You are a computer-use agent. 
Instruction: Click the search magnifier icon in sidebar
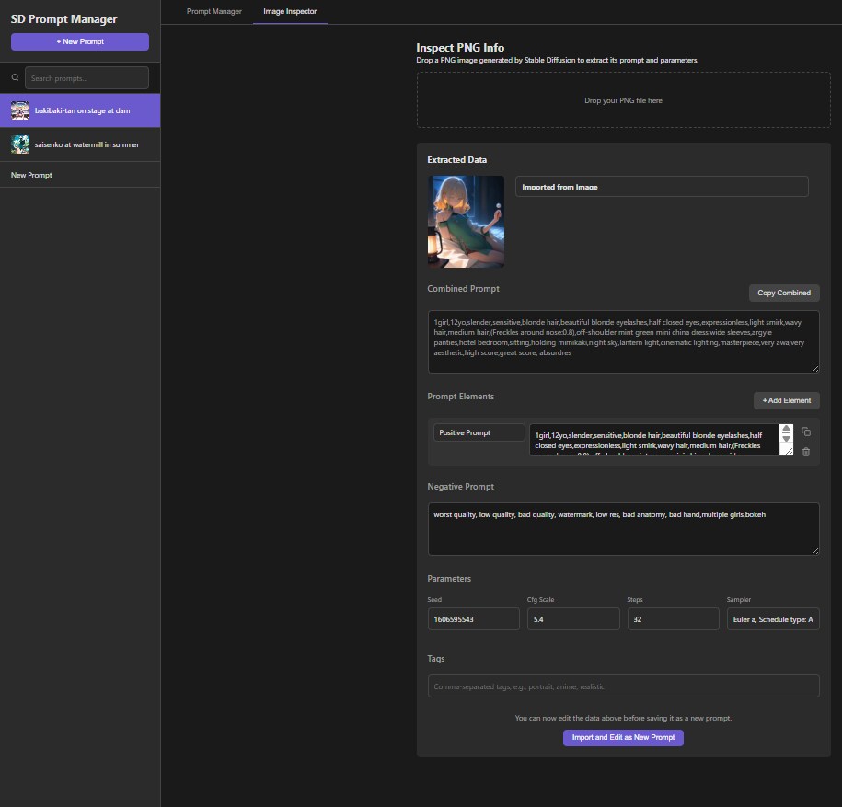click(x=15, y=78)
